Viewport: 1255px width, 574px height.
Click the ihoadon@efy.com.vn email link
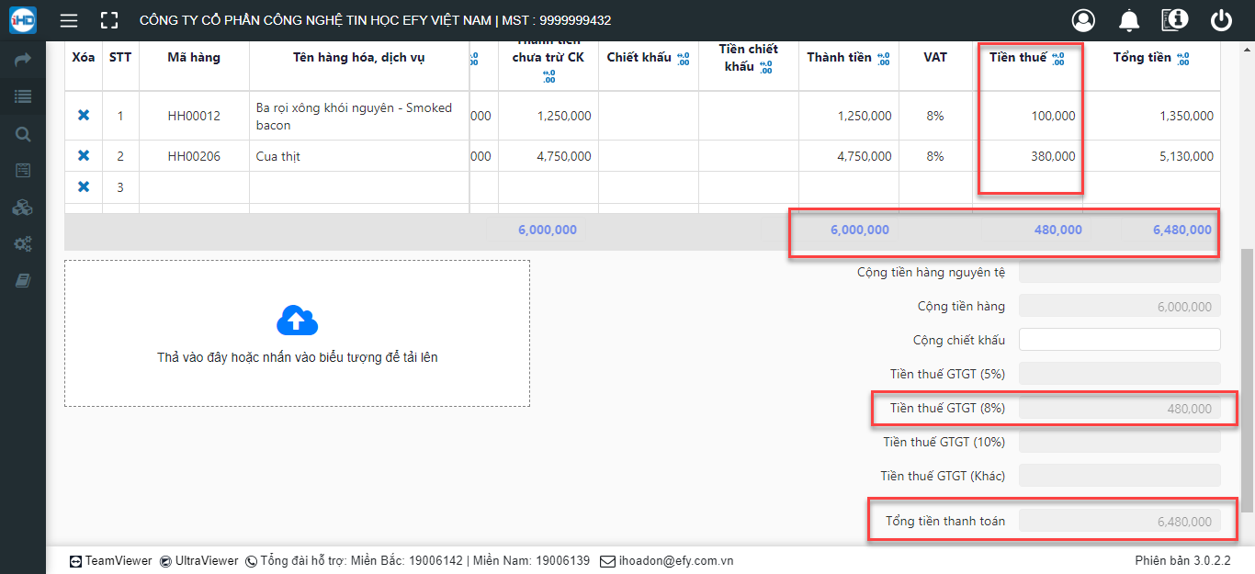pos(675,560)
